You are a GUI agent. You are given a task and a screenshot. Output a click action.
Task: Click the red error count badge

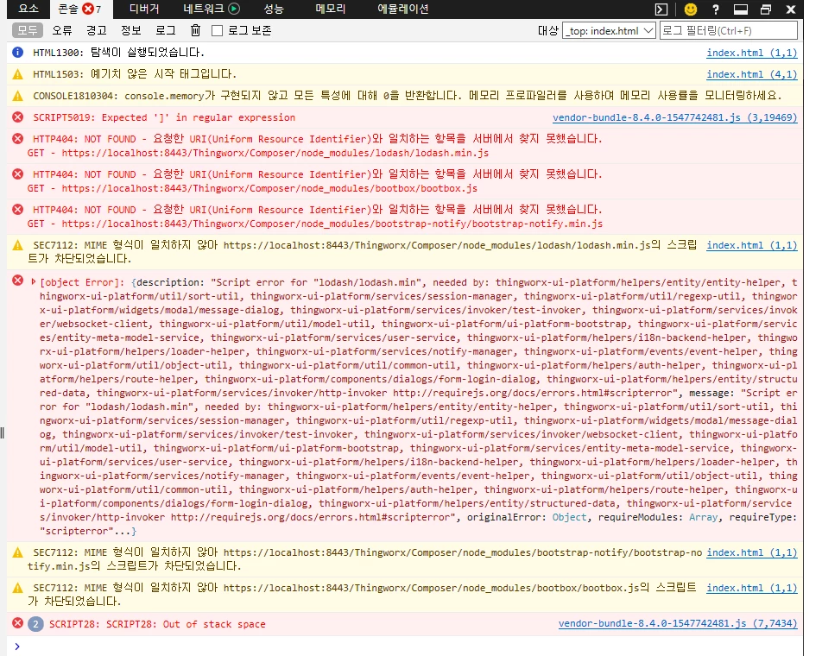tap(88, 9)
